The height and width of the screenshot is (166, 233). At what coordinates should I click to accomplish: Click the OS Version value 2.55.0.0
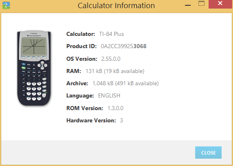[111, 59]
